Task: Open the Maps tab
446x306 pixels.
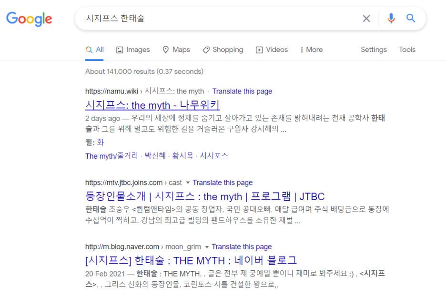Action: coord(176,50)
